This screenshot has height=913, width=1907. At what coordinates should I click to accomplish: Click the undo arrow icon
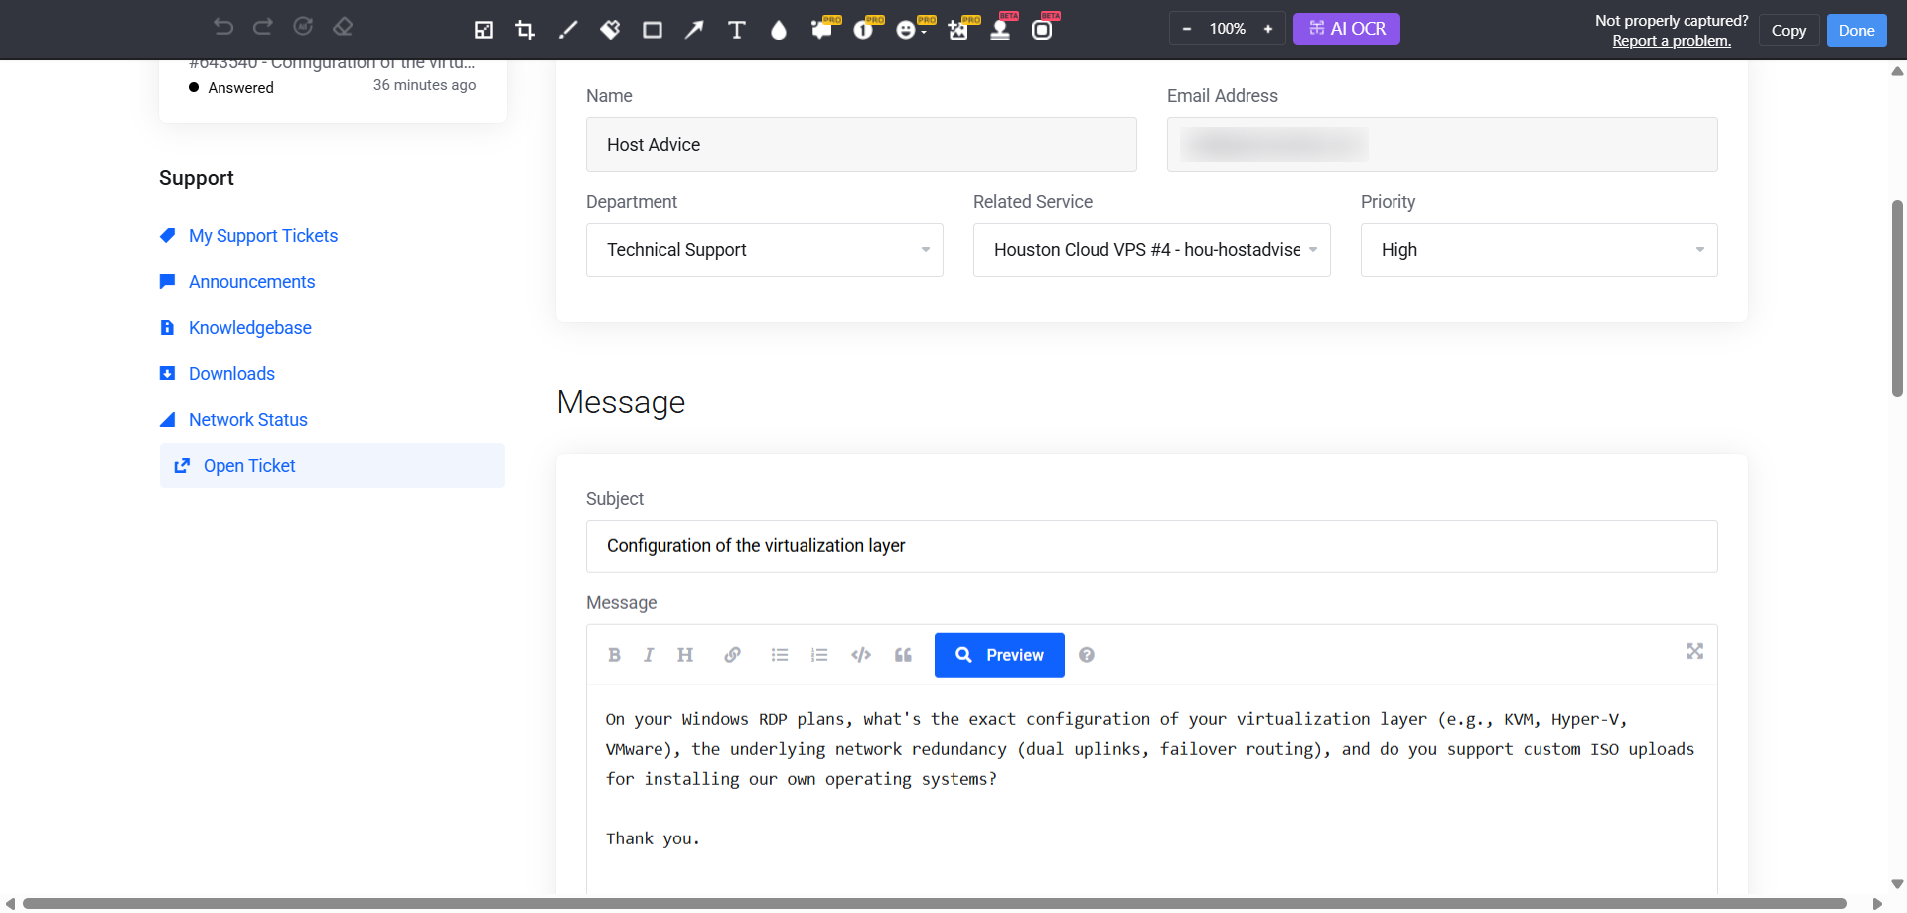click(223, 27)
